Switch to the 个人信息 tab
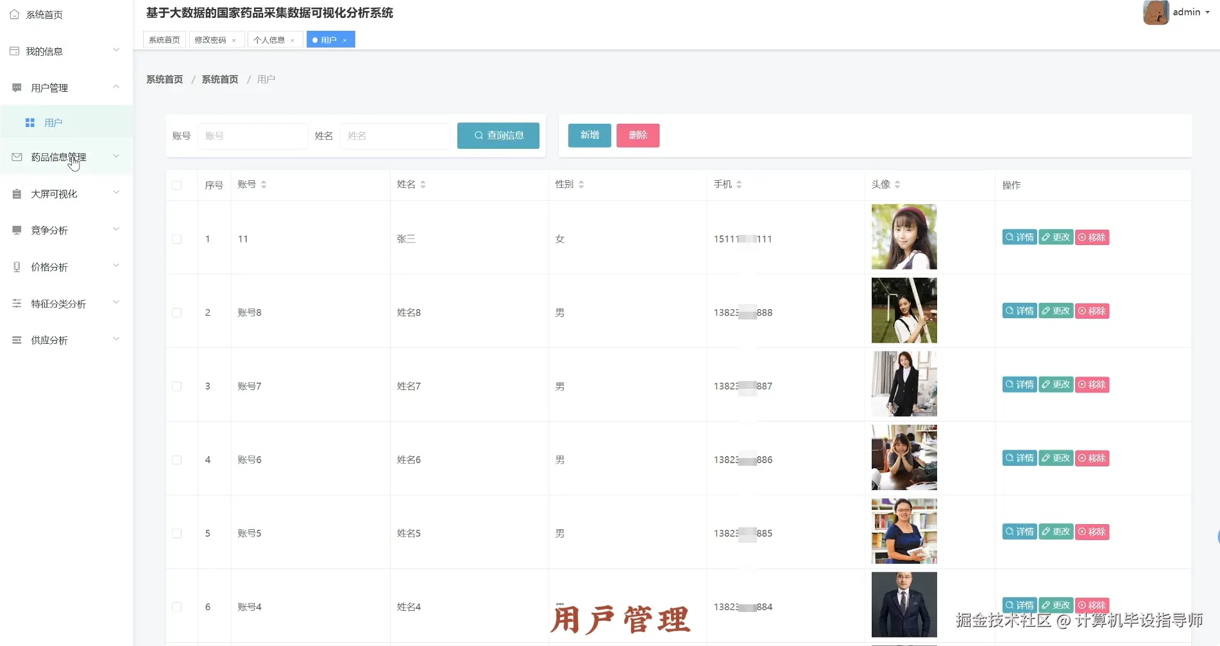1220x646 pixels. coord(275,40)
